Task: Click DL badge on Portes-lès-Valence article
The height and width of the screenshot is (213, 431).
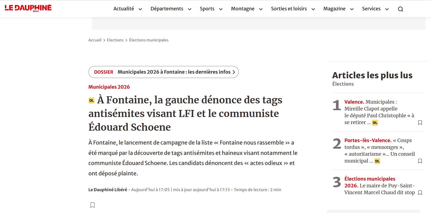Action: tap(377, 161)
